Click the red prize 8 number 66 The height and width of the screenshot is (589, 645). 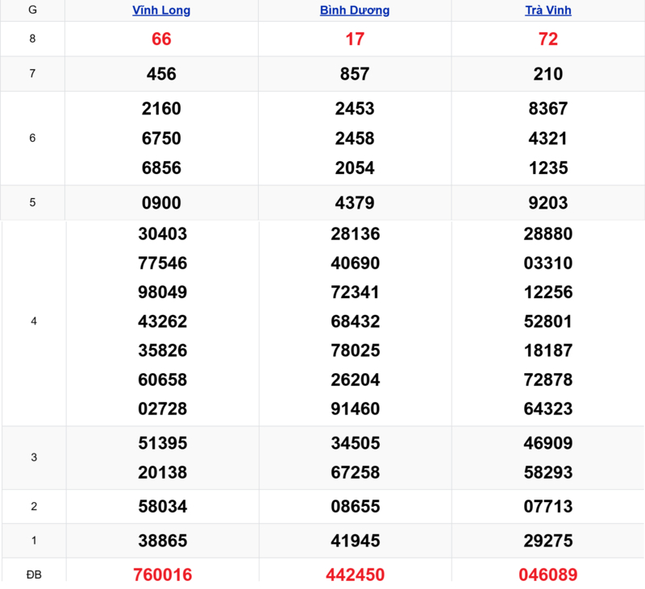[x=161, y=39]
